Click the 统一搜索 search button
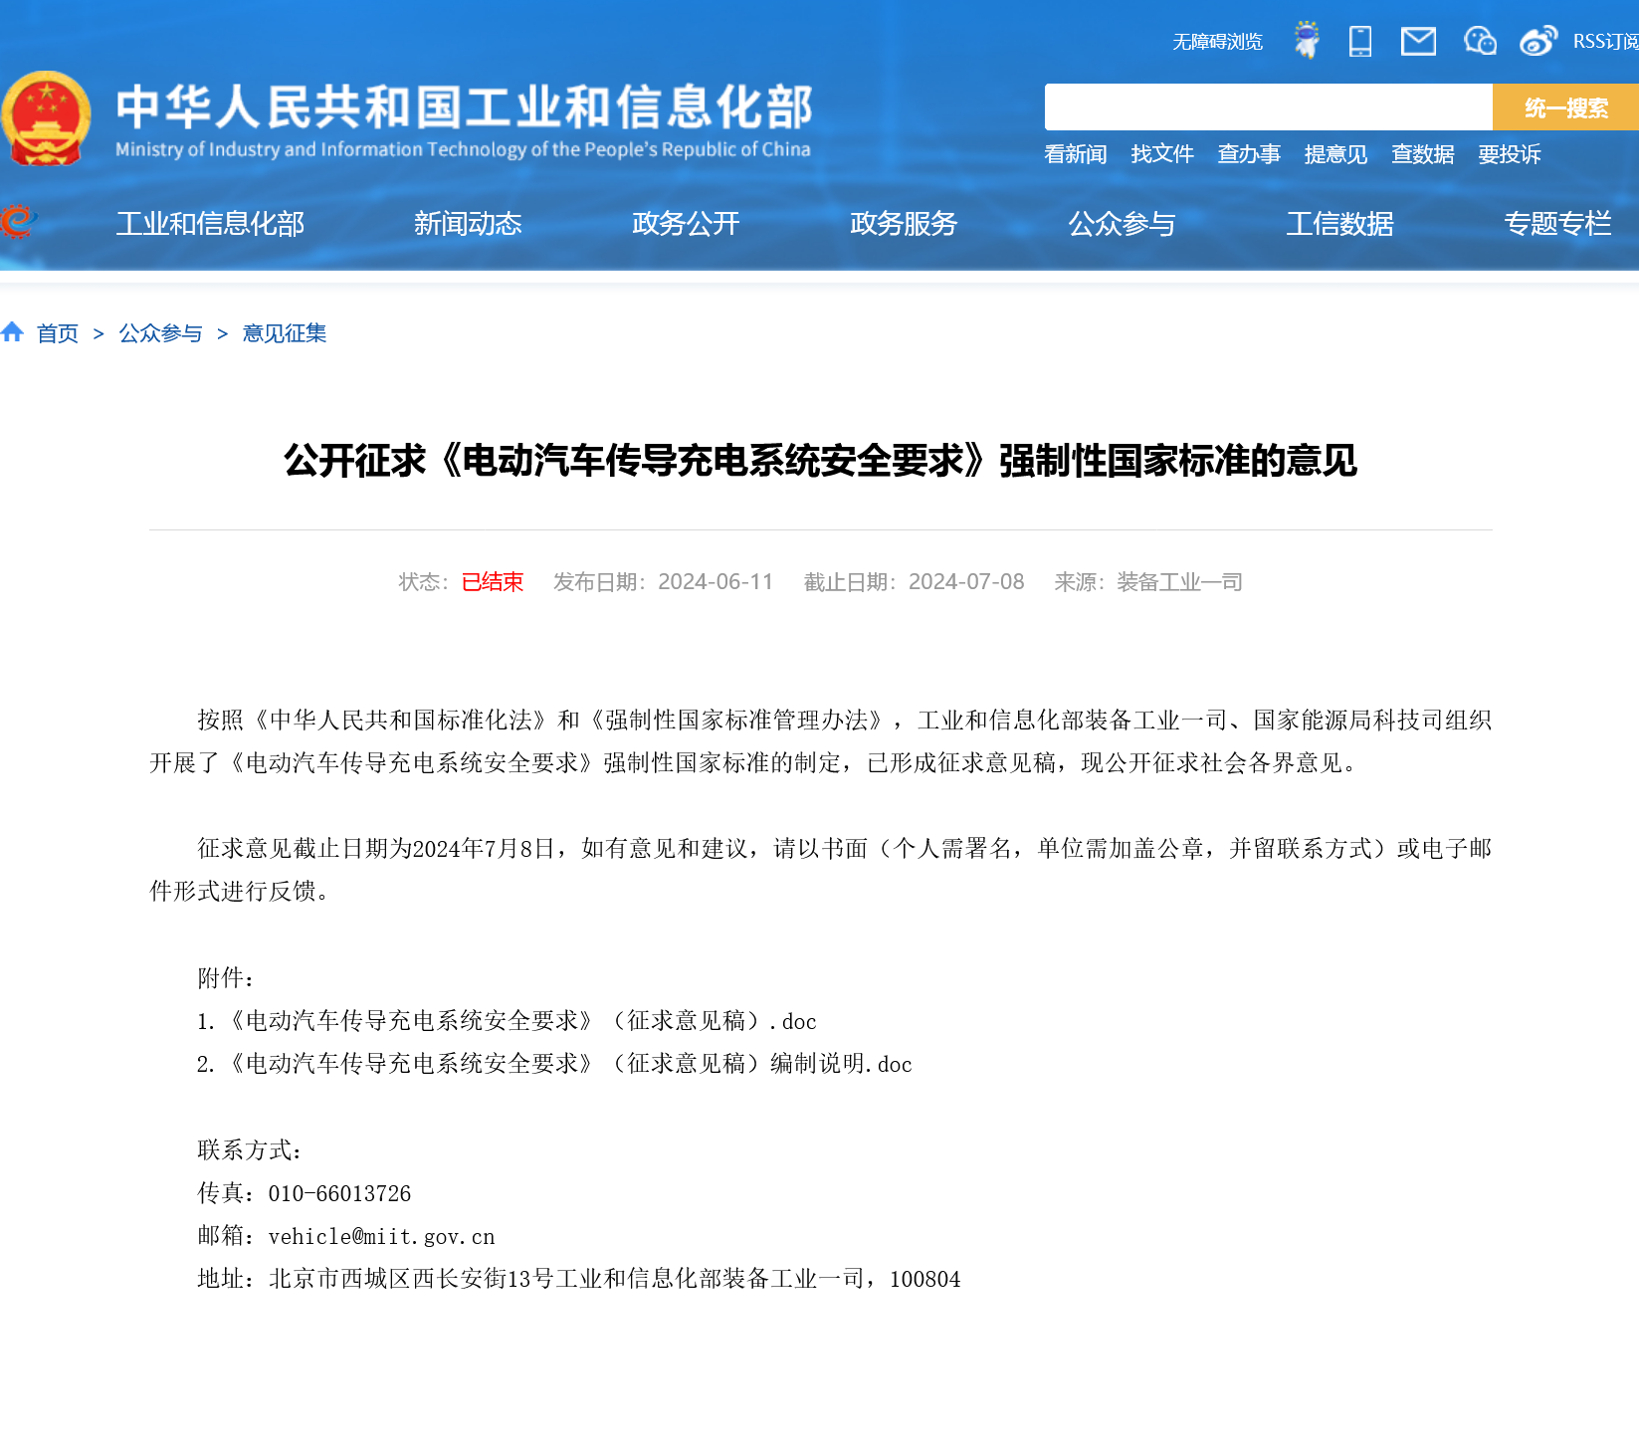The image size is (1639, 1451). tap(1565, 107)
